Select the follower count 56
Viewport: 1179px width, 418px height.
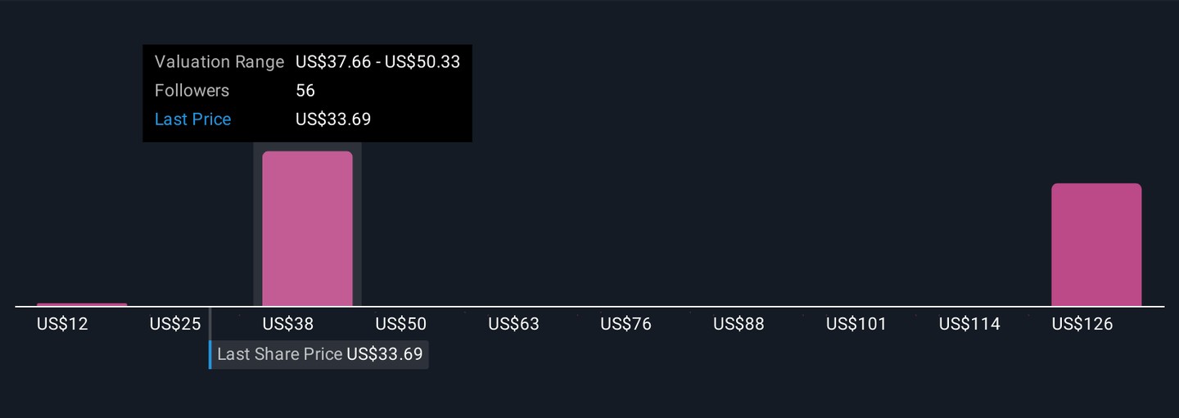click(305, 91)
